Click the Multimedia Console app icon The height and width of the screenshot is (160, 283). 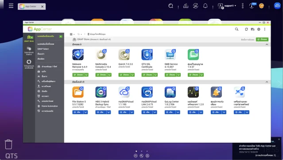click(101, 55)
